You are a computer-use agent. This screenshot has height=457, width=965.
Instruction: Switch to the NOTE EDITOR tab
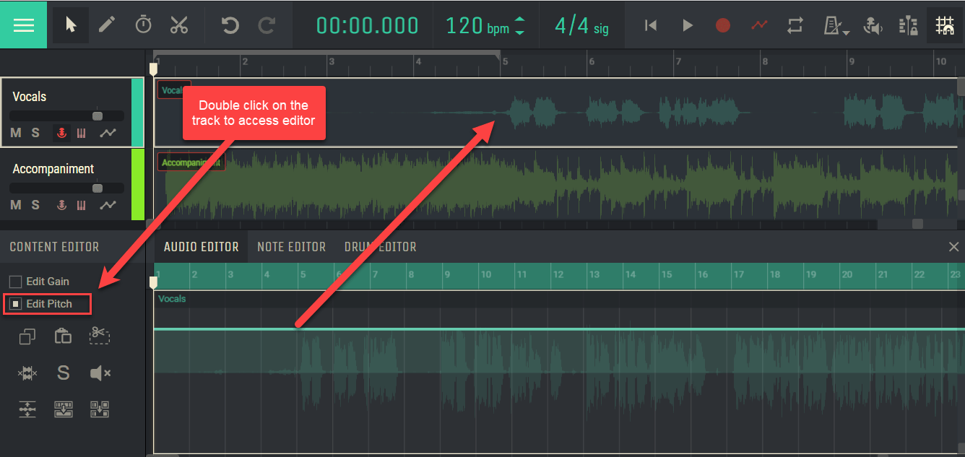pyautogui.click(x=292, y=246)
